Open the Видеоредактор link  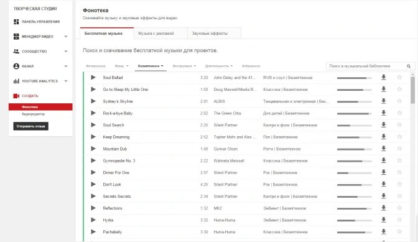point(33,114)
